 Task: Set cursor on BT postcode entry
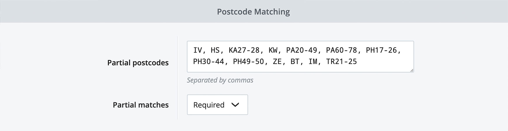295,62
